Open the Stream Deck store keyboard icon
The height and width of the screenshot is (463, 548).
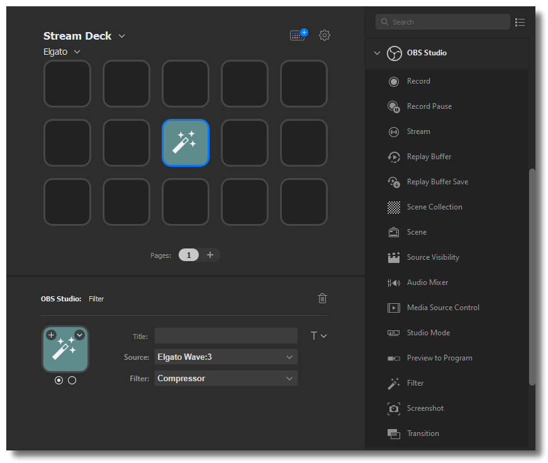[298, 35]
